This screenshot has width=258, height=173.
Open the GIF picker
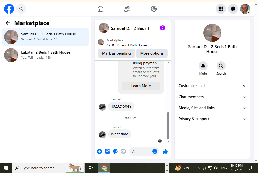[123, 151]
